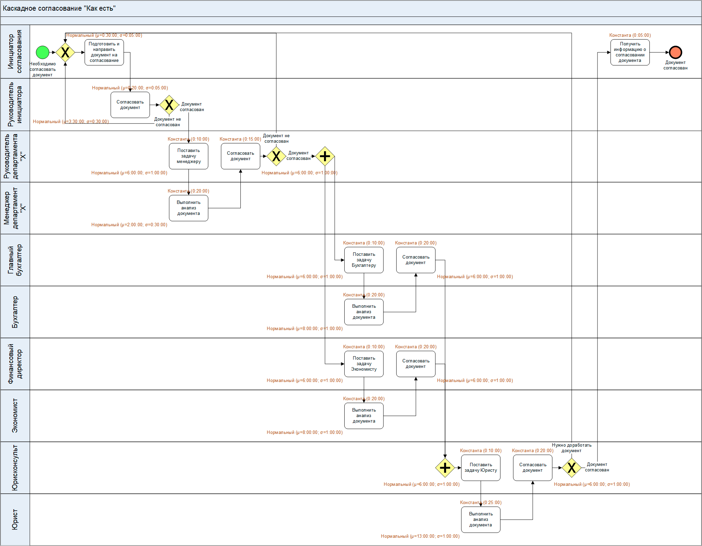Select the 'Поставить задачу Юристу' task
The height and width of the screenshot is (546, 702).
480,468
